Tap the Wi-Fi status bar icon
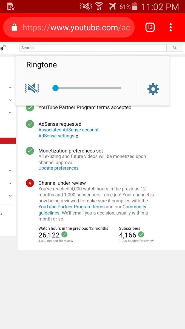 (99, 6)
